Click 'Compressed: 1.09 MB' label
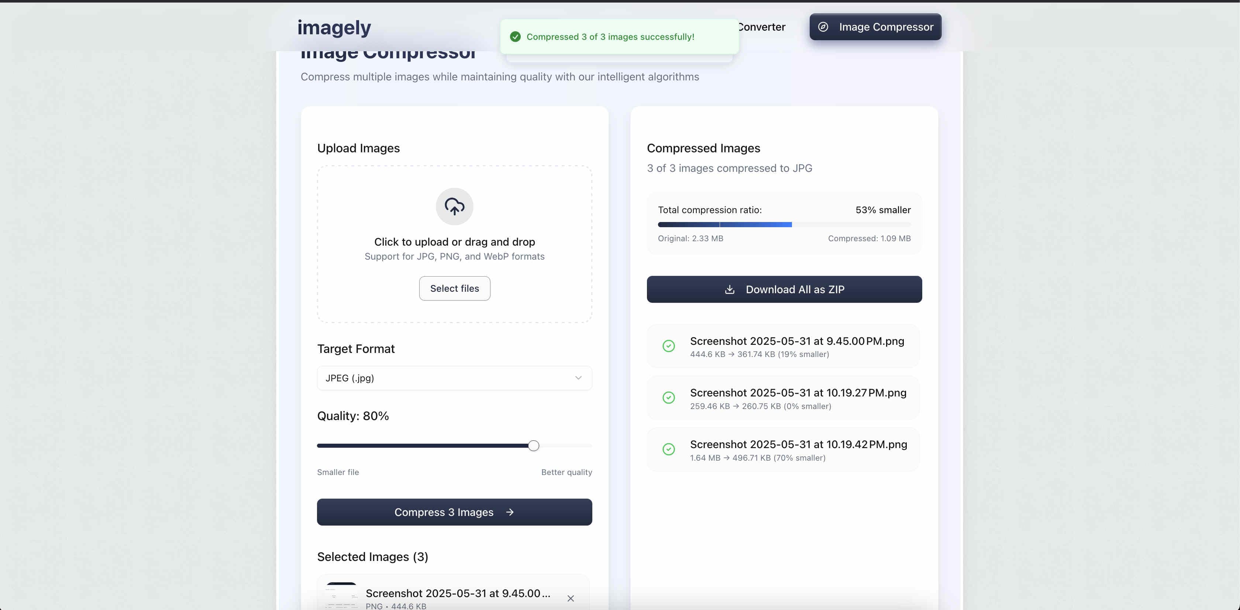Image resolution: width=1240 pixels, height=610 pixels. click(869, 239)
